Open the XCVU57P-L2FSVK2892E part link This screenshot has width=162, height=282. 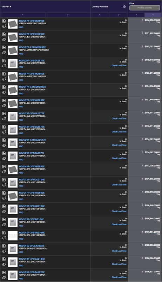[32, 47]
